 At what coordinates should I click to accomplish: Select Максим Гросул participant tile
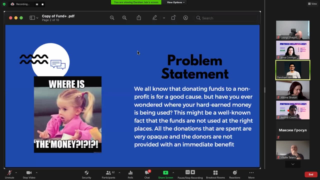[293, 130]
